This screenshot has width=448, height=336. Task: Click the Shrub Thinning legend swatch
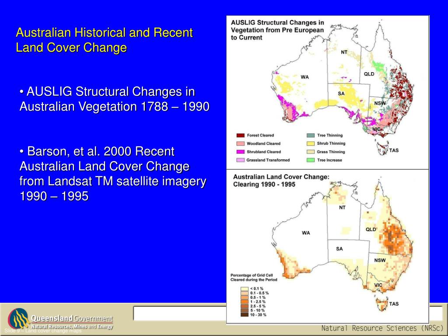(311, 143)
